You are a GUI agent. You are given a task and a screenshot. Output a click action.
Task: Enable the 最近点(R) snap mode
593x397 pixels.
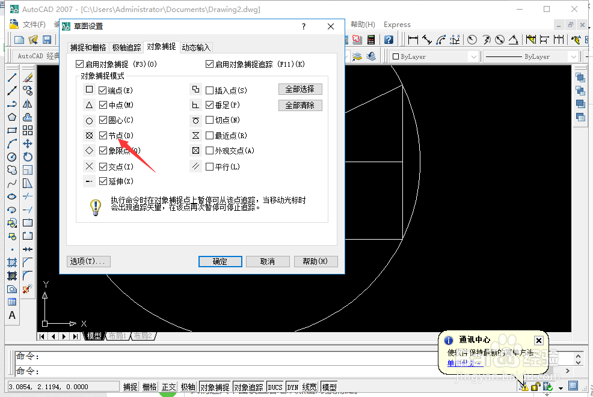(x=209, y=135)
